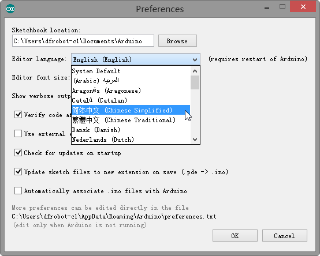Screen dimensions: 320x256
Task: Enable the Use external editor checkbox
Action: point(18,134)
